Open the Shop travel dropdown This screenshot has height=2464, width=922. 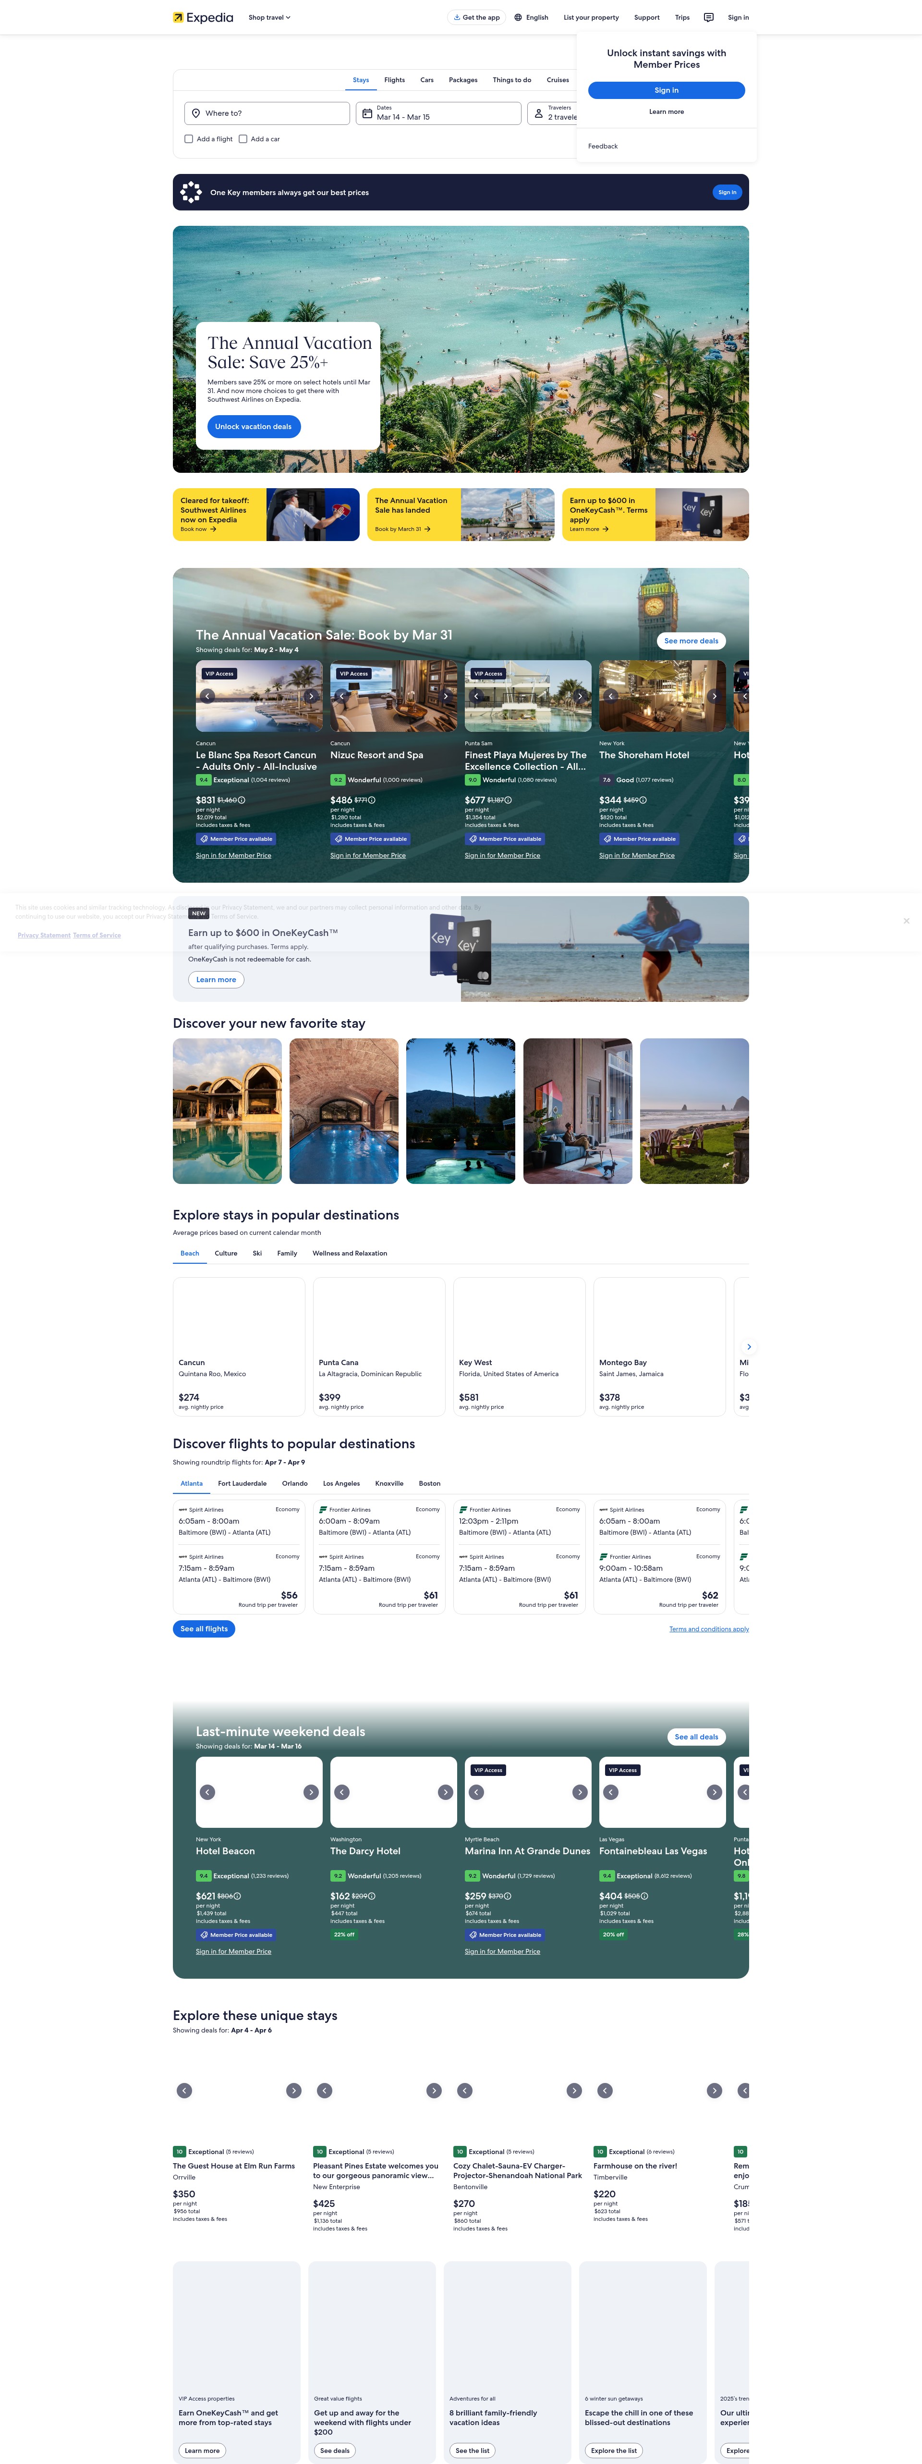point(268,17)
